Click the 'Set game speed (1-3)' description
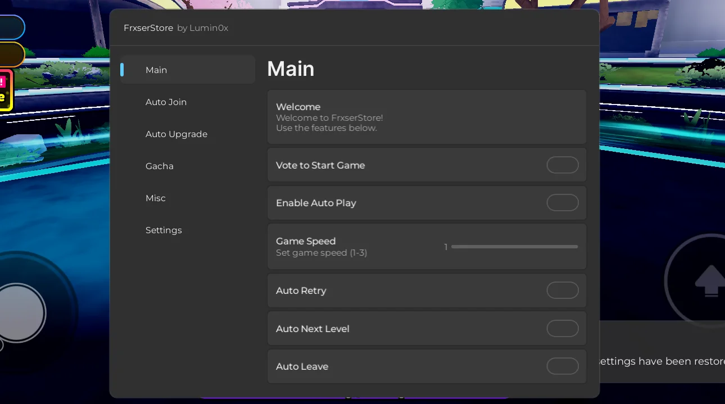 (321, 253)
